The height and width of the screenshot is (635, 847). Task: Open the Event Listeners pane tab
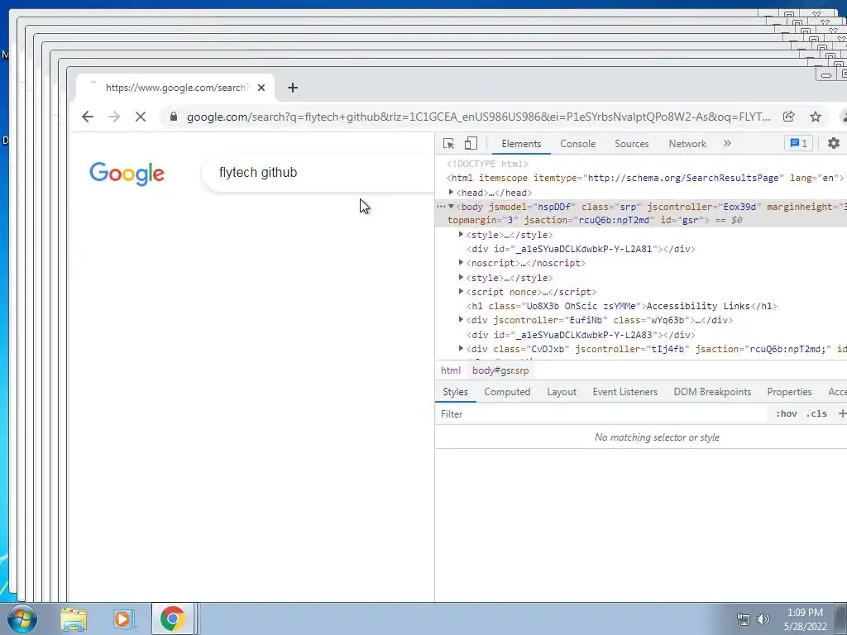click(625, 392)
